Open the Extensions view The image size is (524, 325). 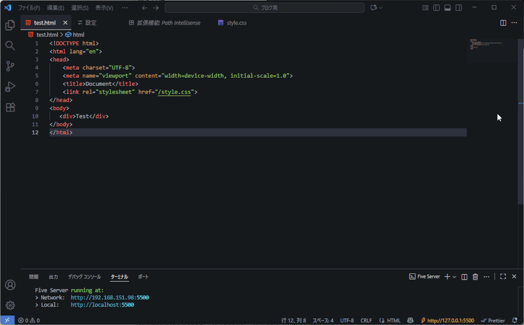tap(10, 107)
